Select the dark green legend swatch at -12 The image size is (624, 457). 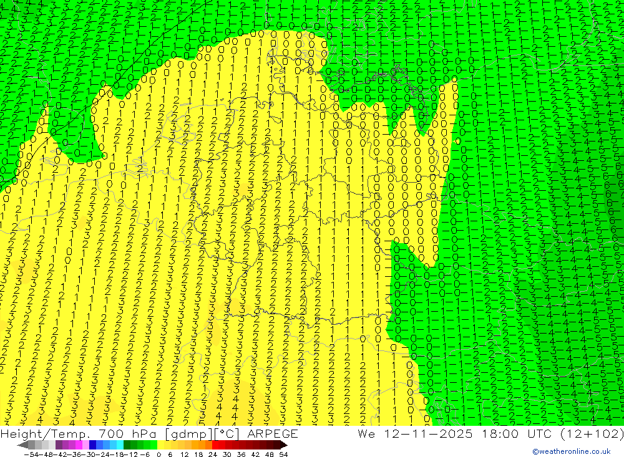127,445
